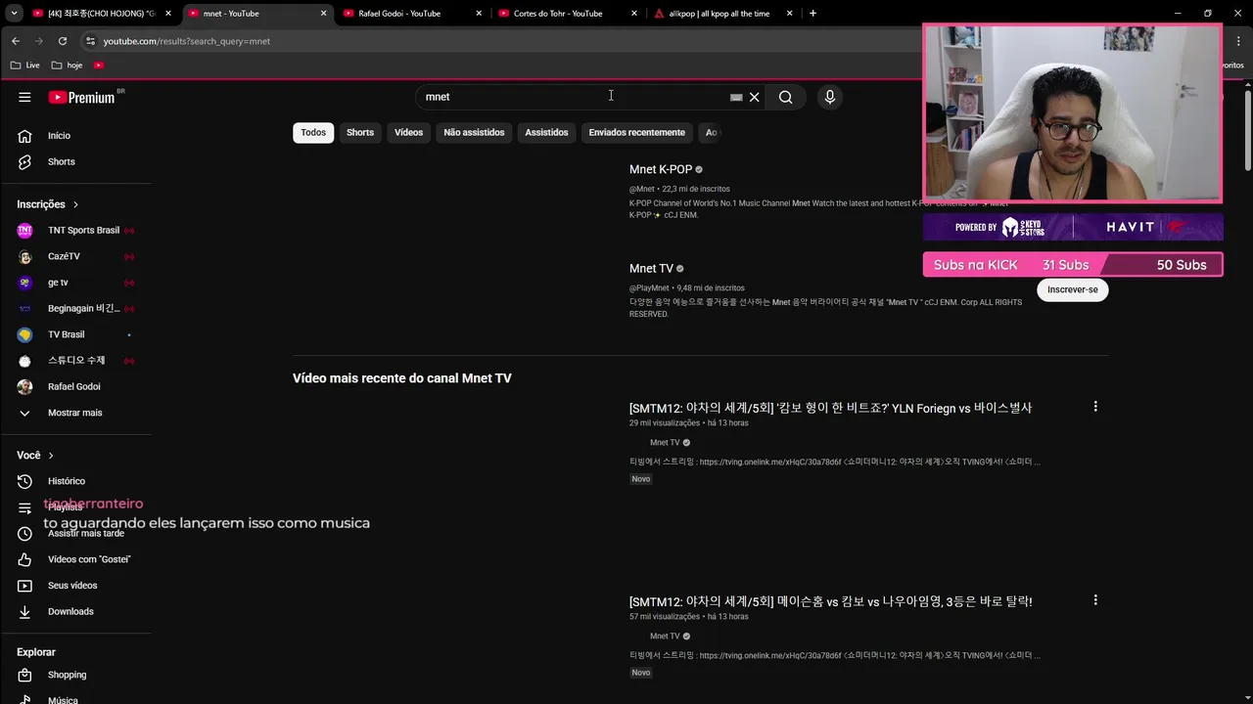1253x704 pixels.
Task: Select the Assistidos filter chip
Action: coord(546,133)
